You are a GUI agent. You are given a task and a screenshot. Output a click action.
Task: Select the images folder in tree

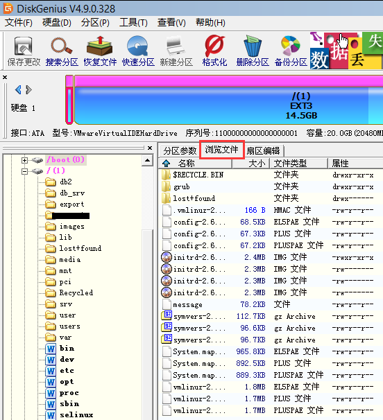click(72, 227)
